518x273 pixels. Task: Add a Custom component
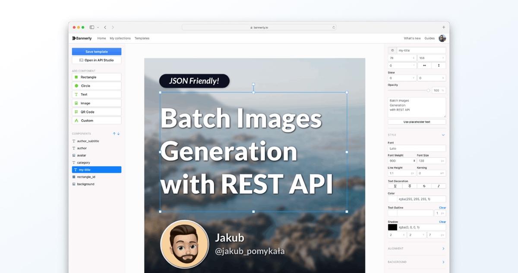[x=96, y=120]
